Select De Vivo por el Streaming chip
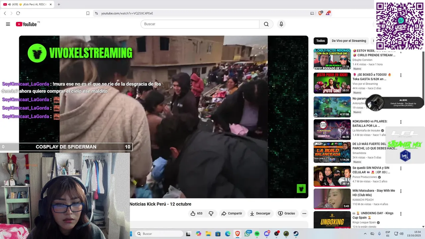The image size is (425, 239). pos(349,41)
